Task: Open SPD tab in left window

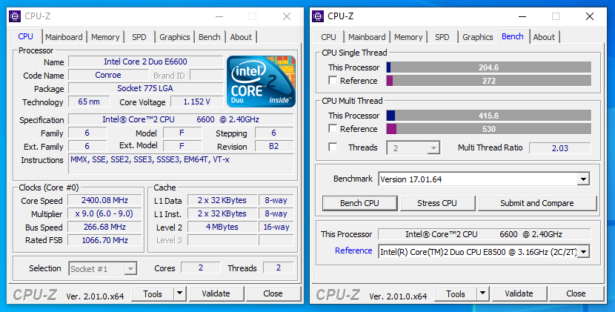Action: [139, 37]
